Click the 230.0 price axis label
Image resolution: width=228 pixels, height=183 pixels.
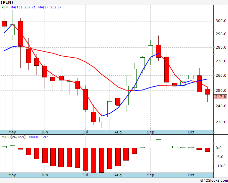pyautogui.click(x=221, y=122)
